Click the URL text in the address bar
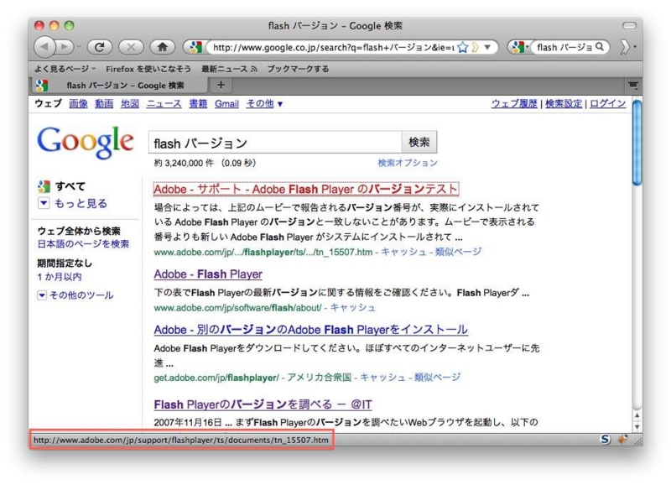671x485 pixels. [x=333, y=48]
